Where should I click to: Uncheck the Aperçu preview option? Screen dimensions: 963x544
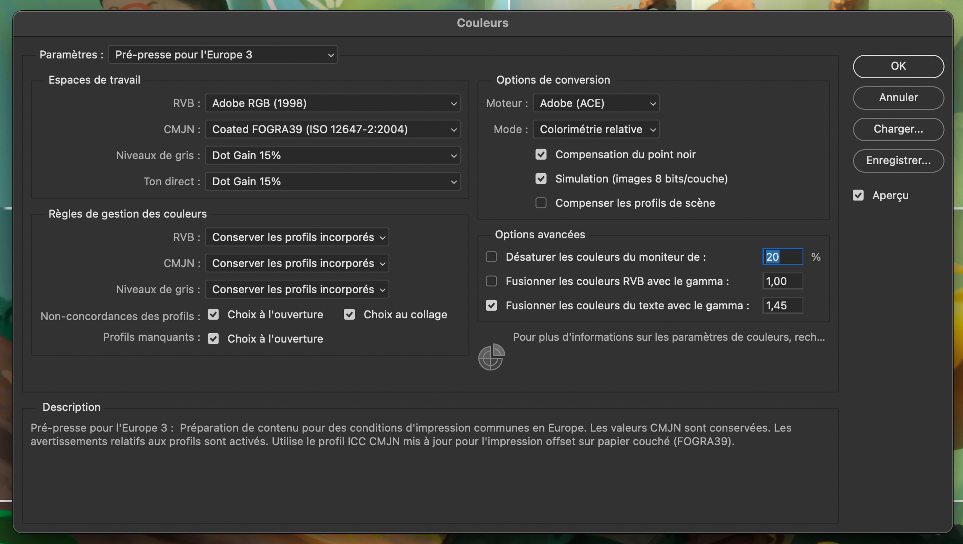[x=858, y=195]
